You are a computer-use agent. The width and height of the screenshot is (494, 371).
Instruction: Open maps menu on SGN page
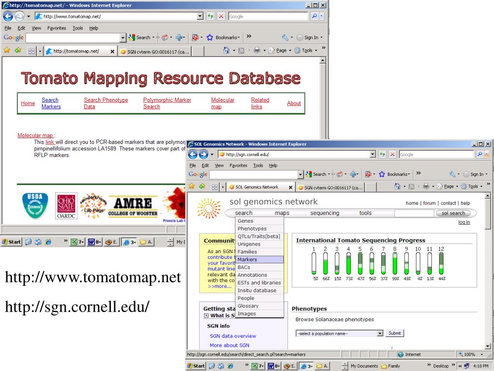point(282,213)
